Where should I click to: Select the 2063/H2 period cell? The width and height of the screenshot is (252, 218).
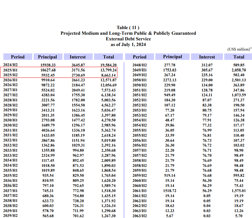pyautogui.click(x=140, y=216)
